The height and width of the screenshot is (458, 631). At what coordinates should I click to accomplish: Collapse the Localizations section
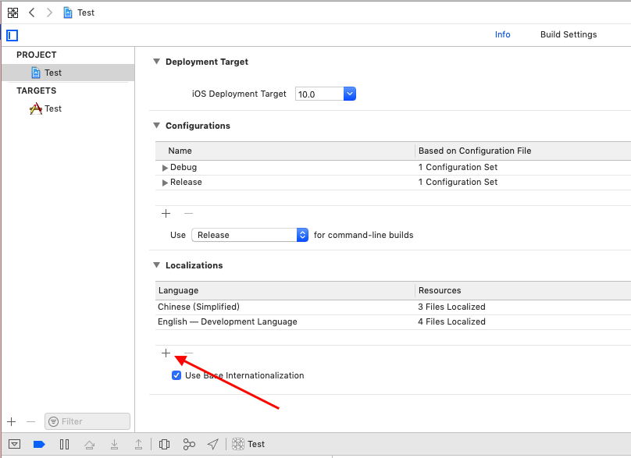tap(156, 265)
